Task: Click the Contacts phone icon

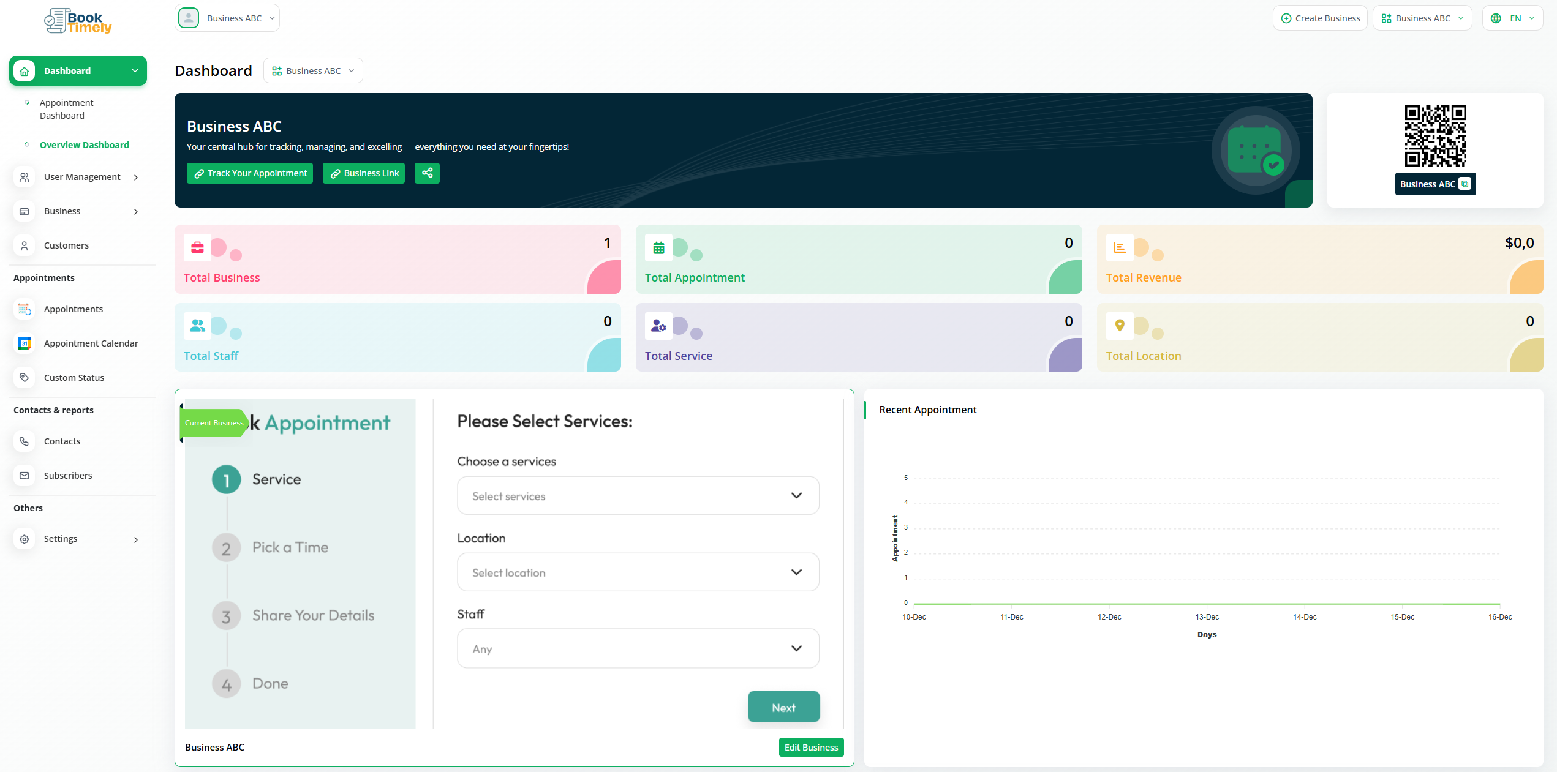Action: [x=24, y=441]
